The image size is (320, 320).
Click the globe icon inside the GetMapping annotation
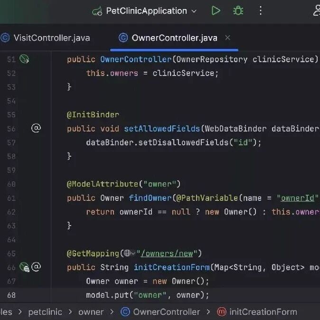[x=127, y=253]
